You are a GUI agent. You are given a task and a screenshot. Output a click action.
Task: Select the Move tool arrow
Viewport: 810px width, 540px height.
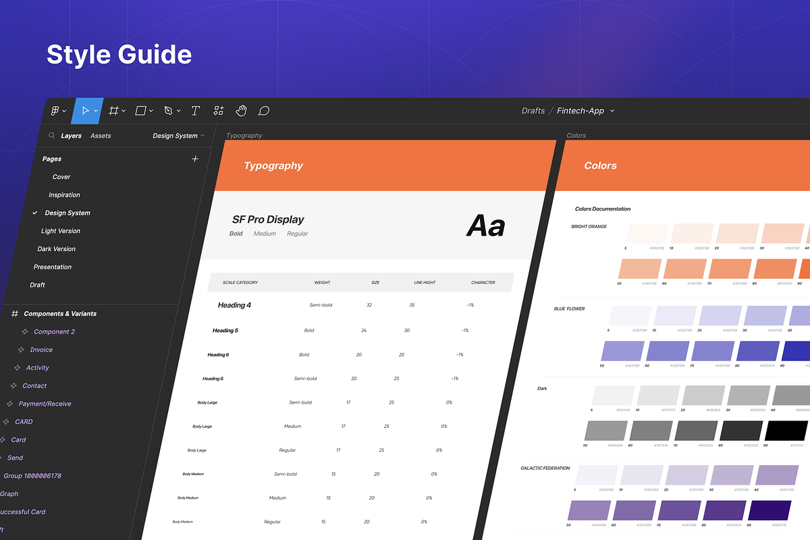point(86,111)
